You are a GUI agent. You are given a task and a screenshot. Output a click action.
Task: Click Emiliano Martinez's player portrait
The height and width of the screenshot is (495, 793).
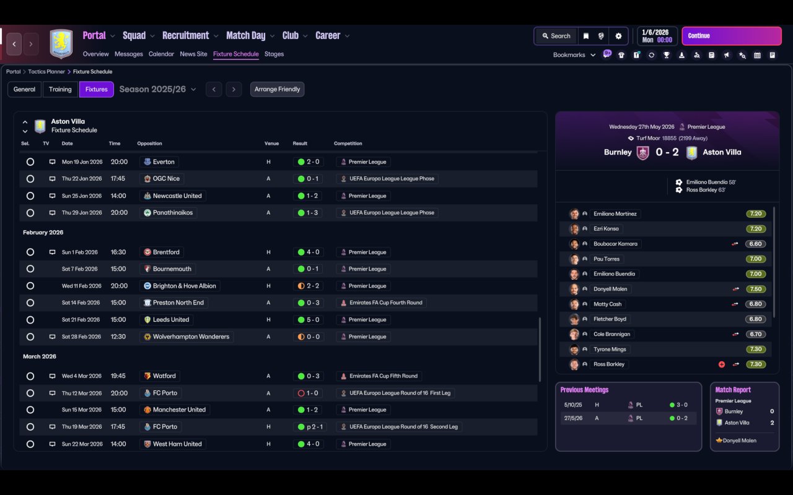[574, 214]
